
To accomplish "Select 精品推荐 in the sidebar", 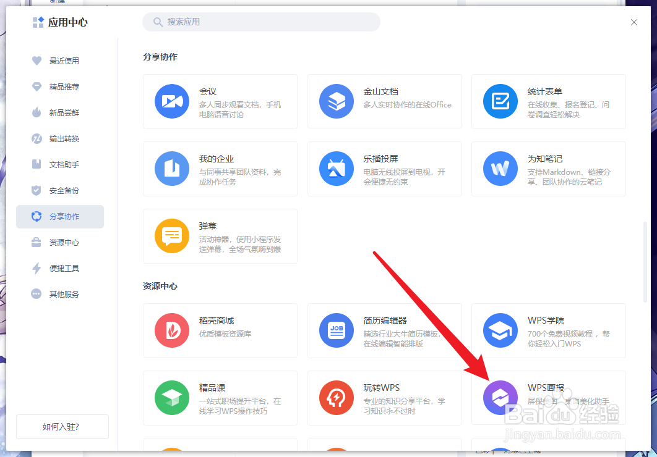I will tap(60, 86).
